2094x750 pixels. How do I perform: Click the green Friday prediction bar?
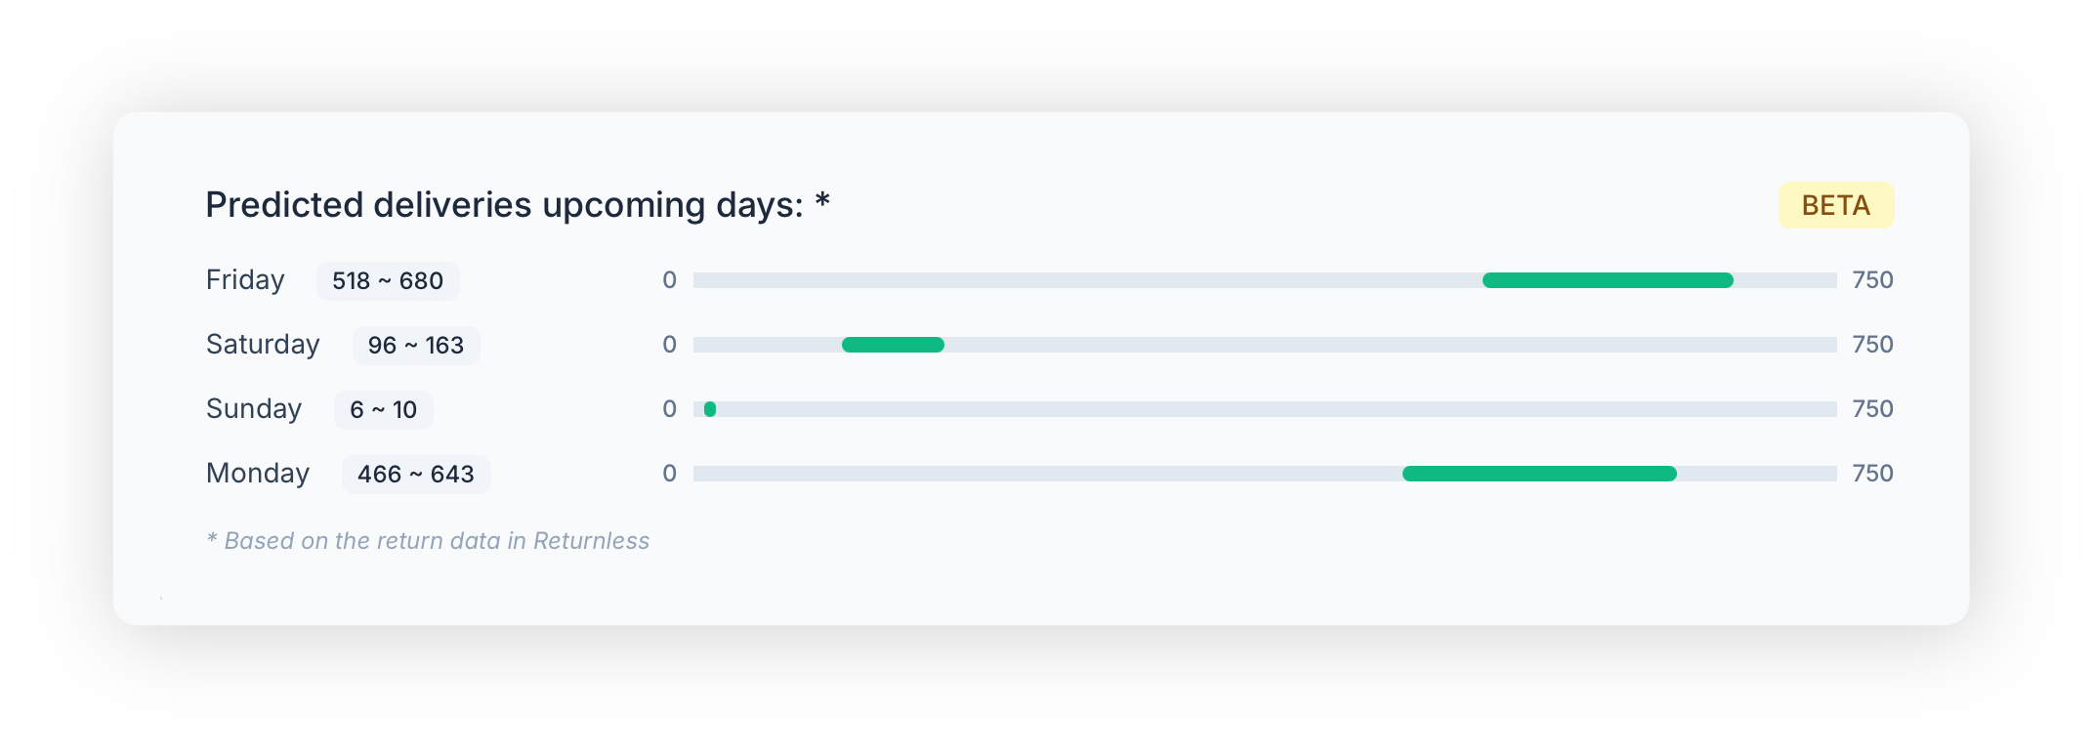coord(1608,280)
